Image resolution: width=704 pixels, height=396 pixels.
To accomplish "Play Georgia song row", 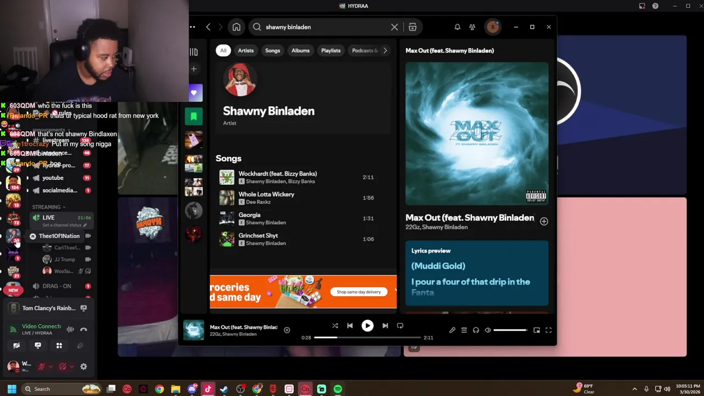I will [x=302, y=218].
